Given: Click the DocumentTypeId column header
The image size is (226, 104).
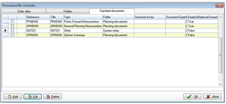Looking at the screenshot, I should pyautogui.click(x=176, y=17).
